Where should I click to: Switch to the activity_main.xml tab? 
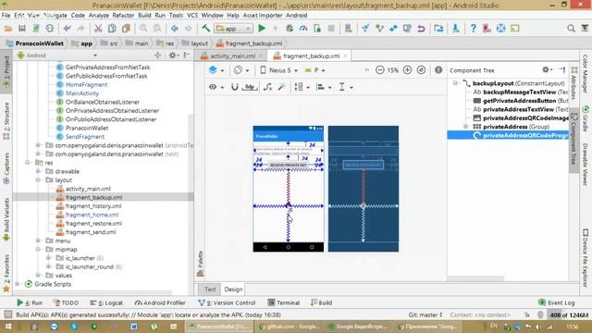(x=232, y=55)
